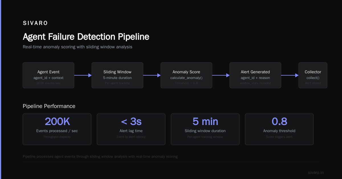342x179 pixels.
Task: Click arrow between Sliding Window and Anomaly Score
Action: (152, 75)
